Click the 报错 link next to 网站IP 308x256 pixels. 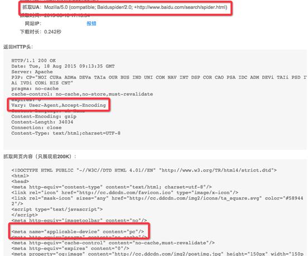tap(92, 23)
